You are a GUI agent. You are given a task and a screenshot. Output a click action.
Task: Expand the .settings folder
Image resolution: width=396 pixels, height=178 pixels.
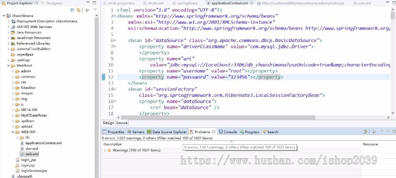[x=9, y=60]
